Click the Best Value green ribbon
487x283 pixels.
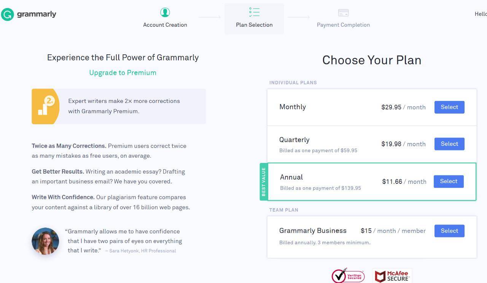(x=264, y=182)
